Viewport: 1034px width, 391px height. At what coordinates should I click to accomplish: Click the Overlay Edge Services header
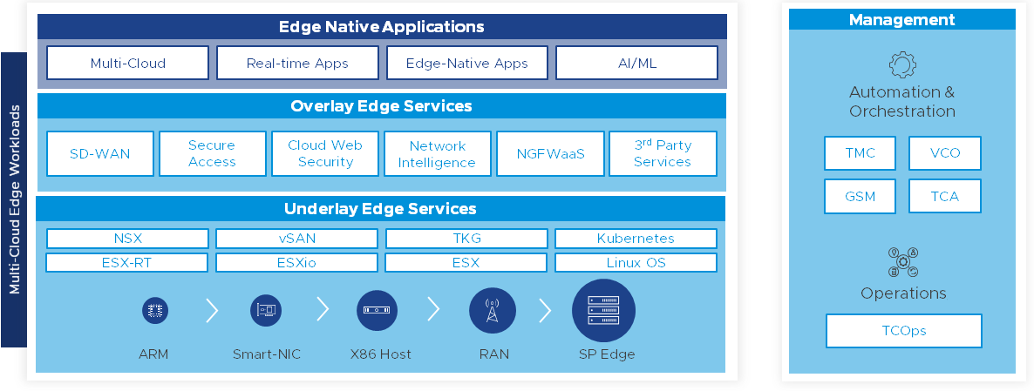click(x=381, y=106)
